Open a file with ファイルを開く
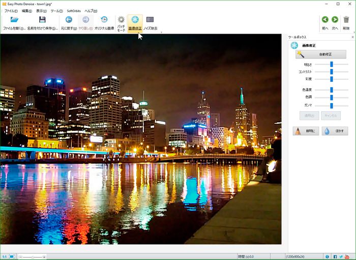The image size is (356, 260). pos(14,23)
